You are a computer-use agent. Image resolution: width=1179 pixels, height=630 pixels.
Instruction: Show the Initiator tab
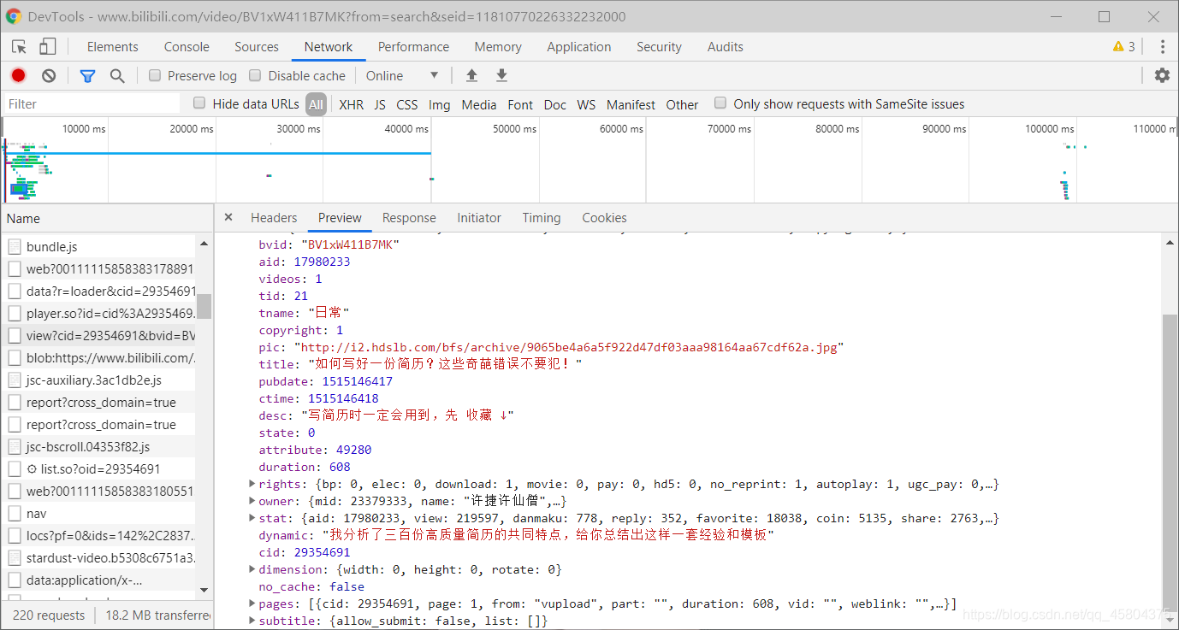(479, 218)
